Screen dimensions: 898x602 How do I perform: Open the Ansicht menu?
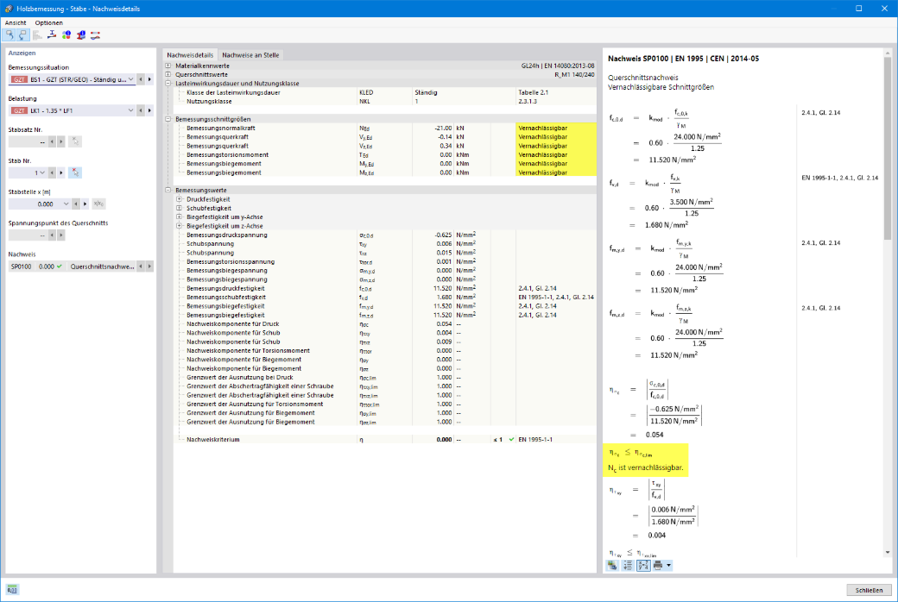[x=16, y=23]
